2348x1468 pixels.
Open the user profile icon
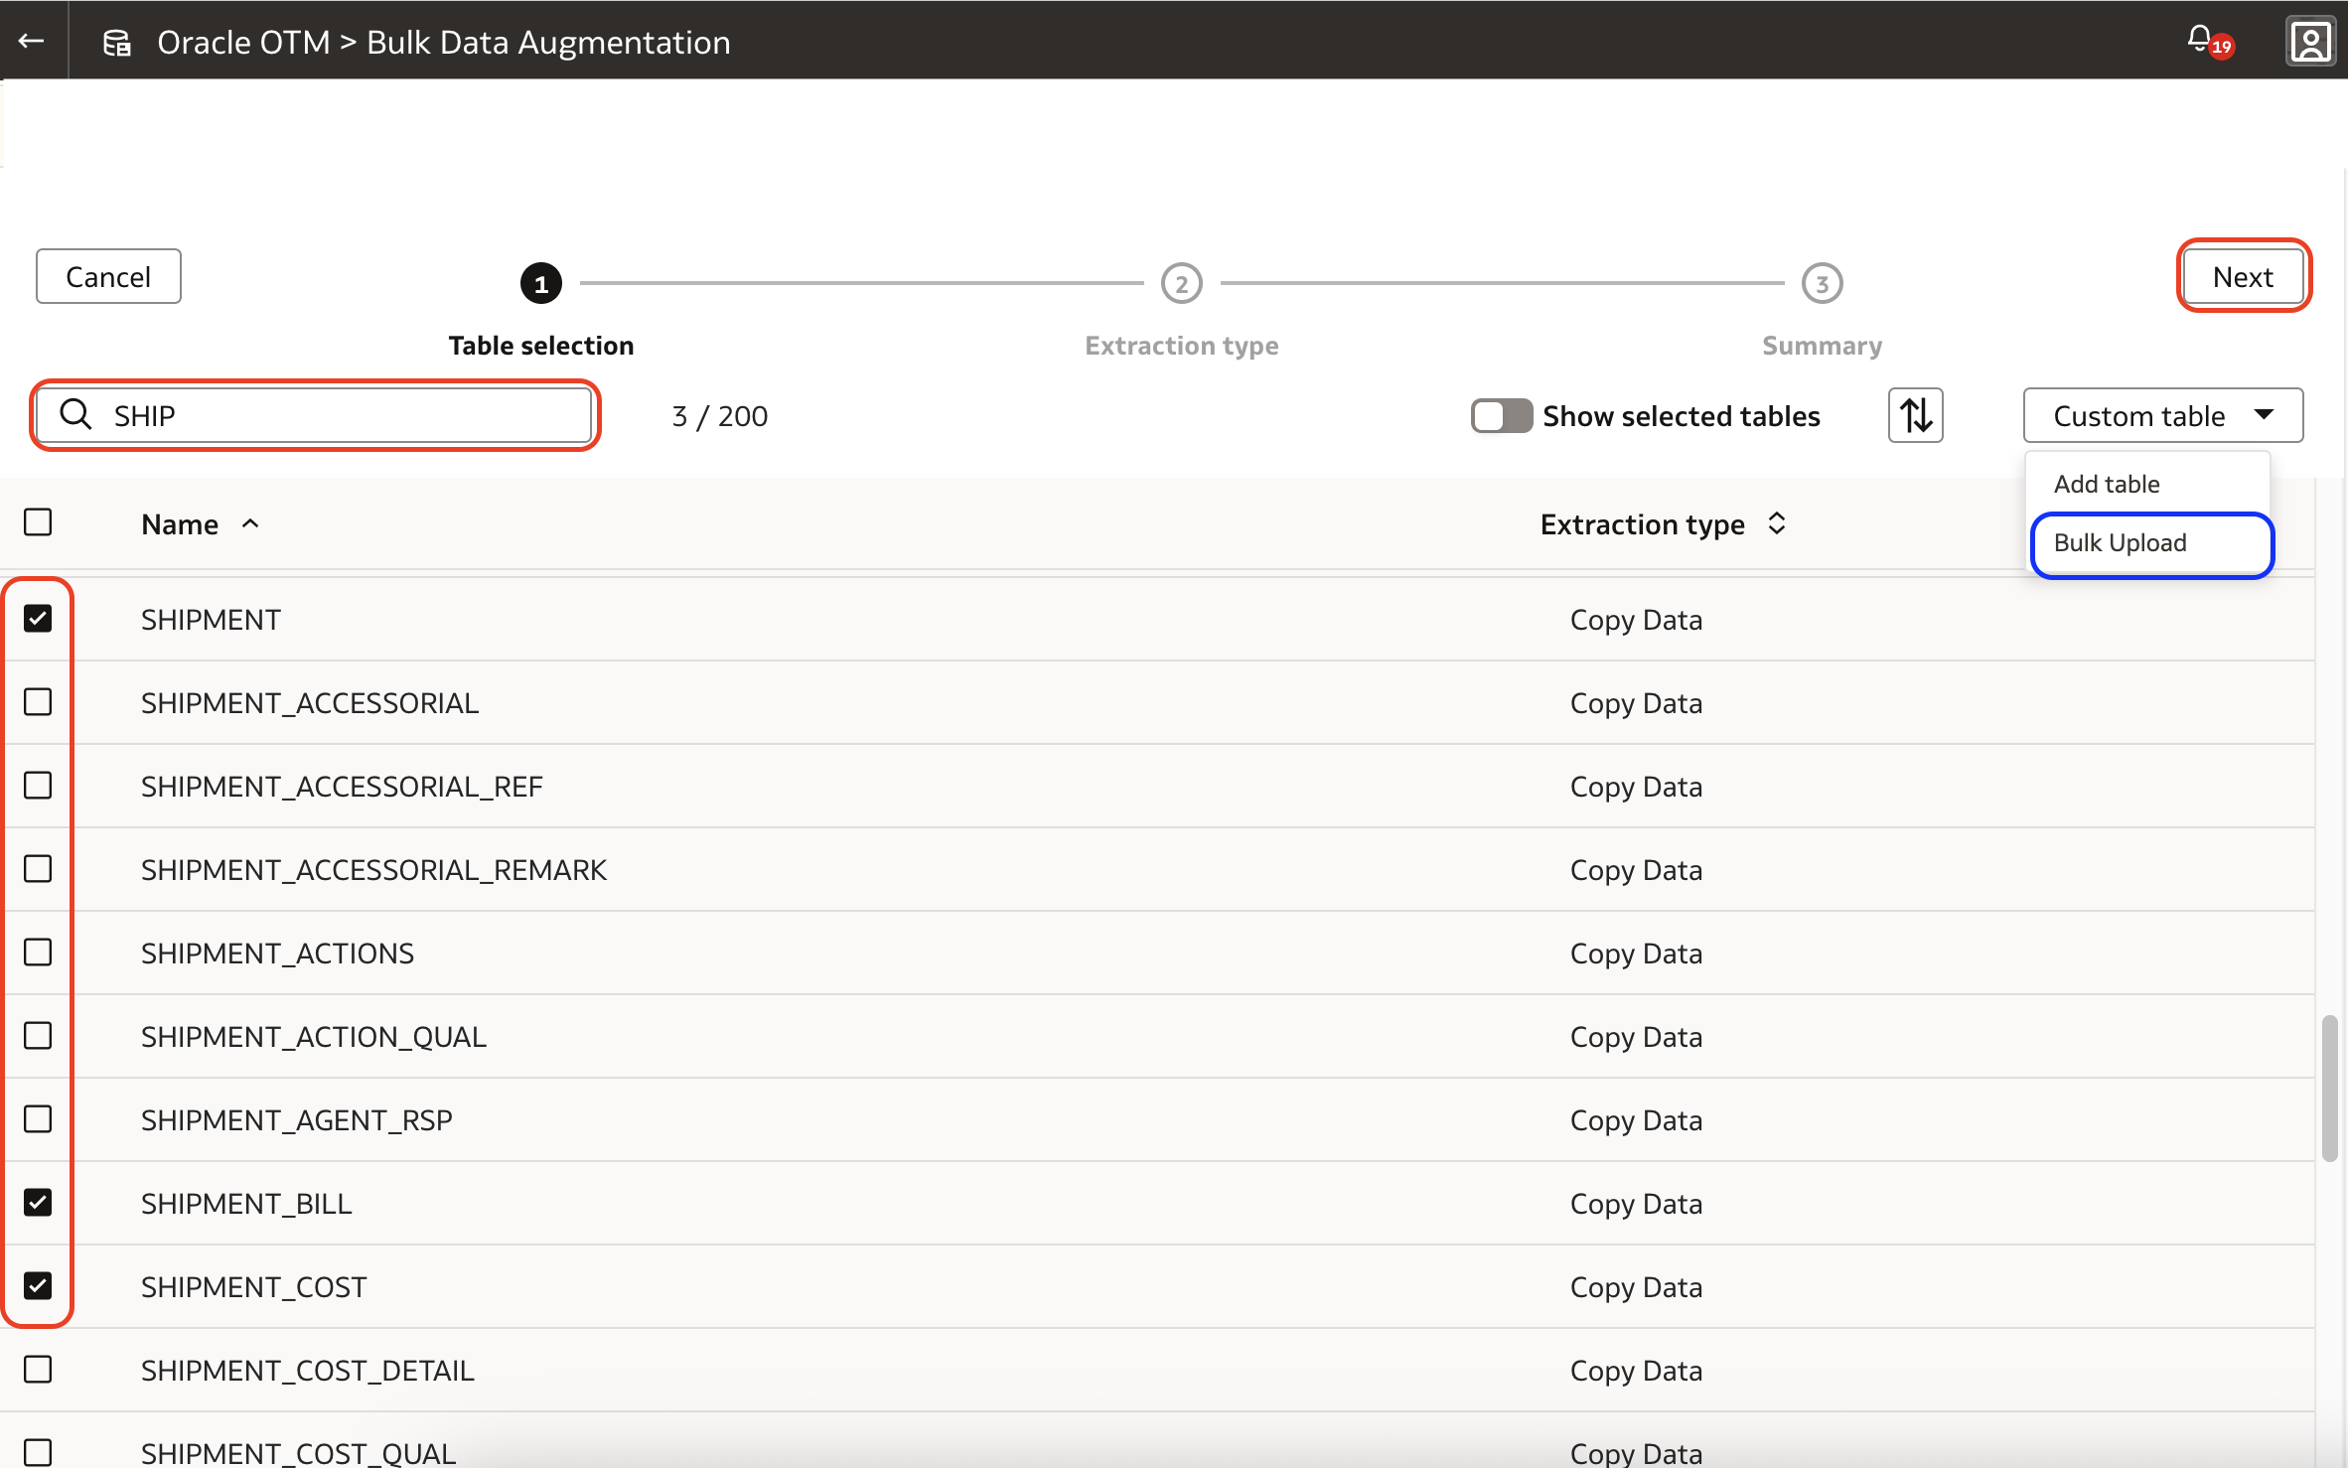(2309, 42)
